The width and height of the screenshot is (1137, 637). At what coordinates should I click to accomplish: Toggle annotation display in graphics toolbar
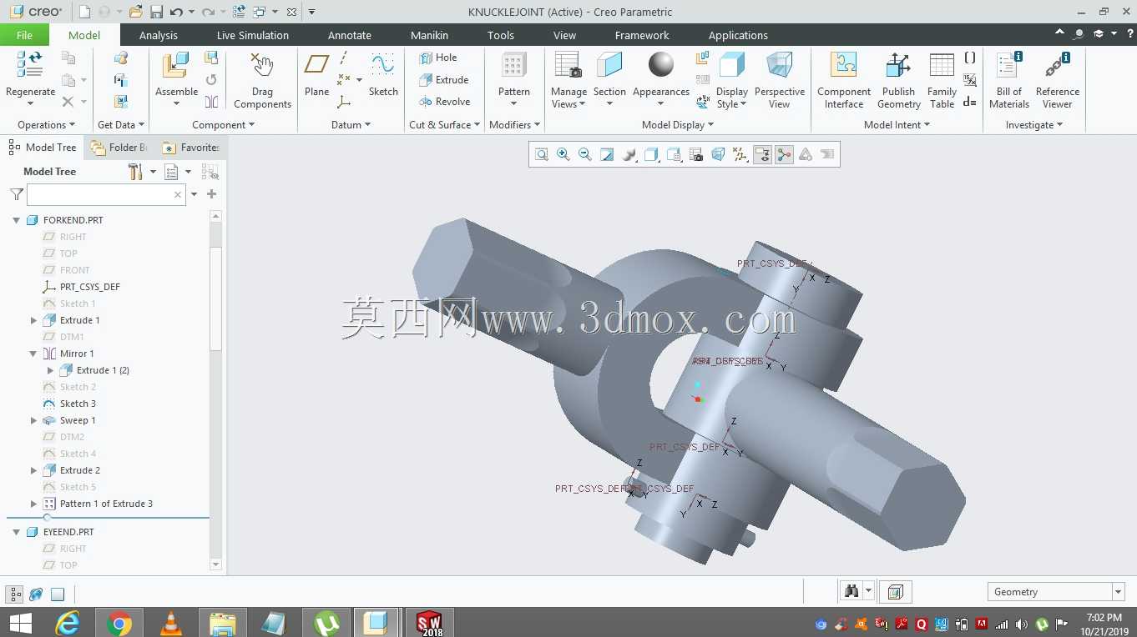coord(762,154)
